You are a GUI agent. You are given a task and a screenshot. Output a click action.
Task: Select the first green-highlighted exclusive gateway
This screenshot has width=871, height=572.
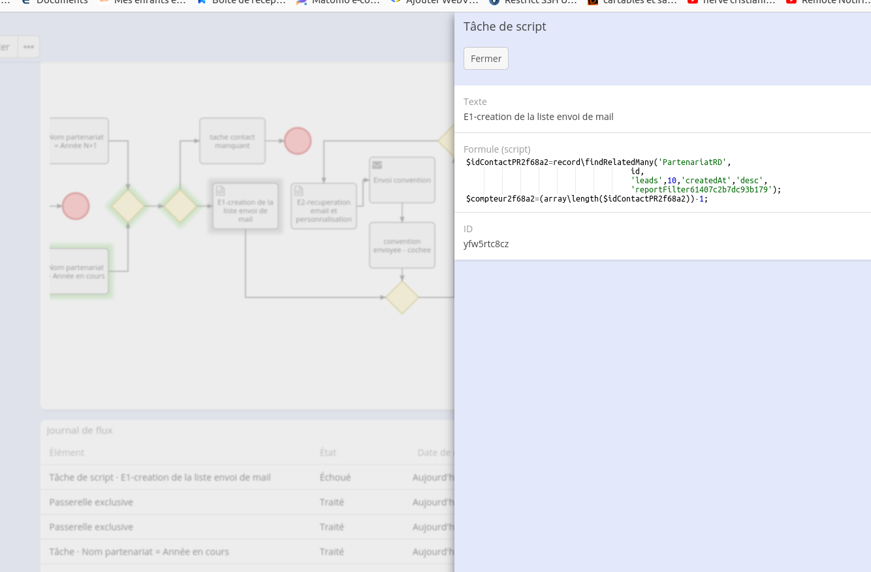[128, 206]
